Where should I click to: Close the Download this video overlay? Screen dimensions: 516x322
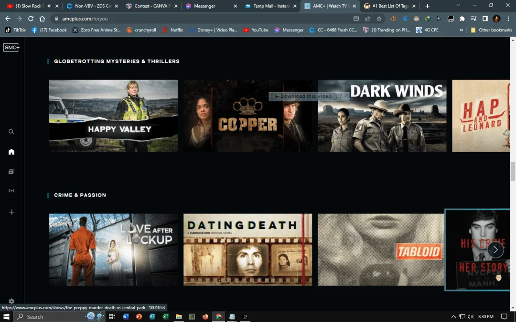point(346,95)
